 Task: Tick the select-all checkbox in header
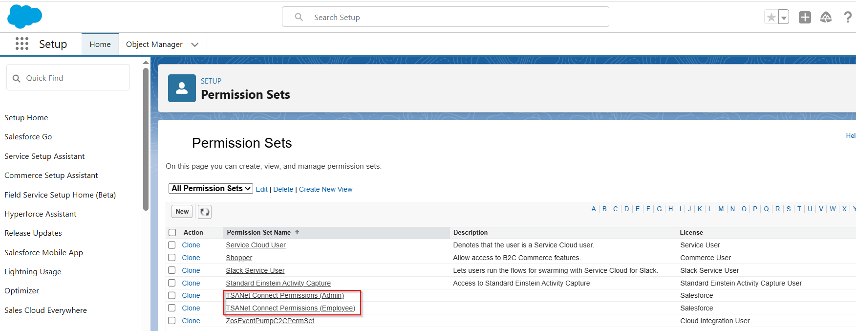[172, 233]
